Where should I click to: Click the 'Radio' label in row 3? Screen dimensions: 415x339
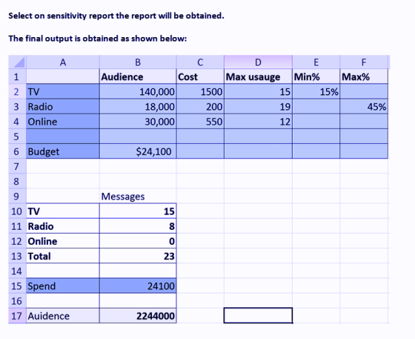coord(63,107)
